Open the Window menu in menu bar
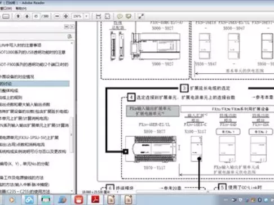This screenshot has height=205, width=274. (x=6, y=8)
